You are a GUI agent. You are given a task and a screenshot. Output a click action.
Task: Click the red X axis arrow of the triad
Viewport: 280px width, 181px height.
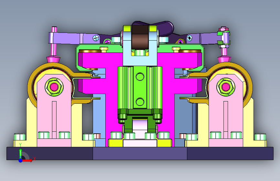pos(27,160)
